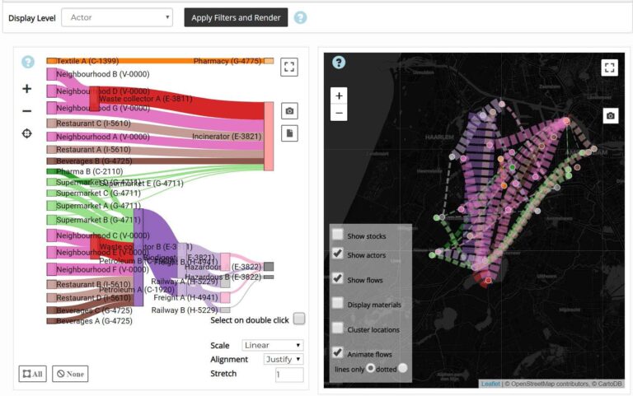Zoom in the Sankey diagram with plus

pos(27,89)
